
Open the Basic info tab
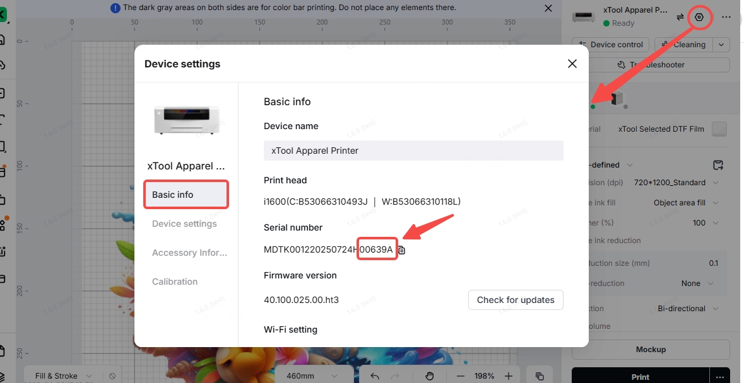tap(187, 195)
